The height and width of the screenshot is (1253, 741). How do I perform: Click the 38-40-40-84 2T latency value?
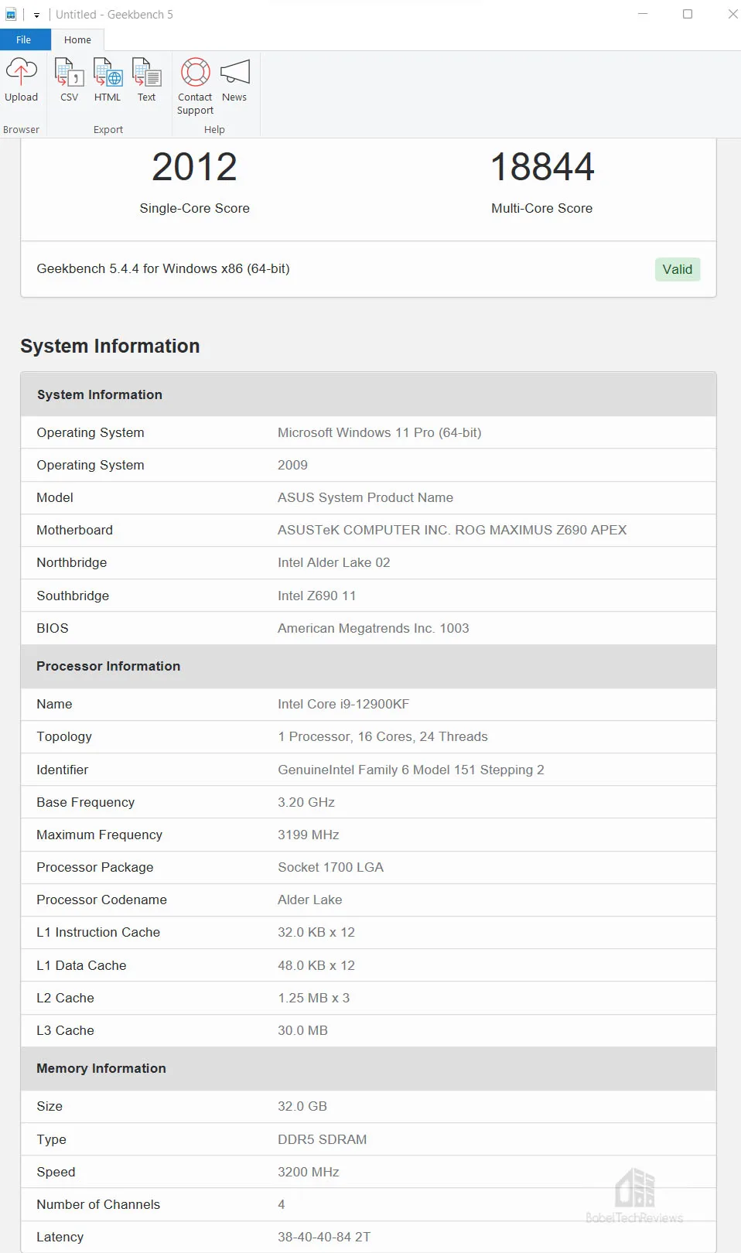pos(324,1237)
